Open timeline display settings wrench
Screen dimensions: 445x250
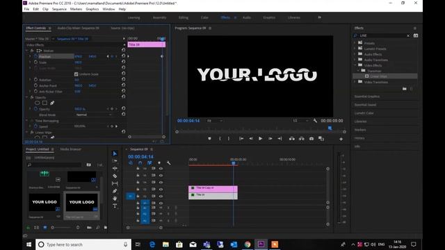168,163
